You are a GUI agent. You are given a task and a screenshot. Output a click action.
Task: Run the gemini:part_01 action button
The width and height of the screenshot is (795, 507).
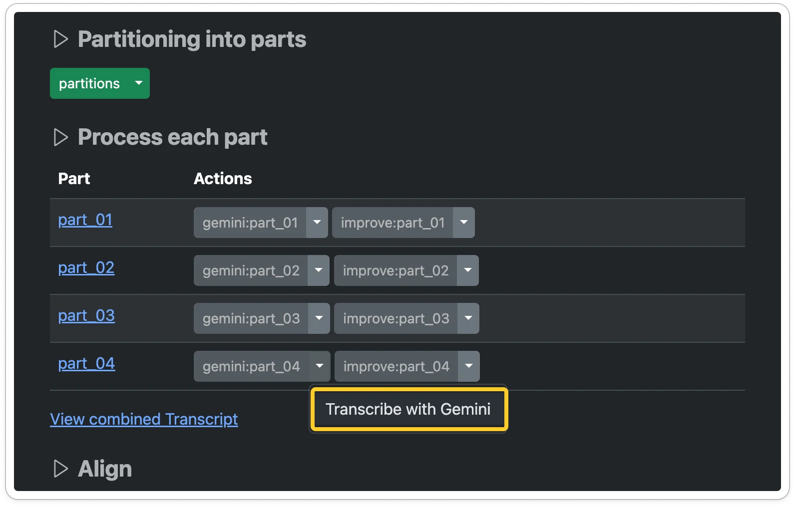[x=250, y=223]
